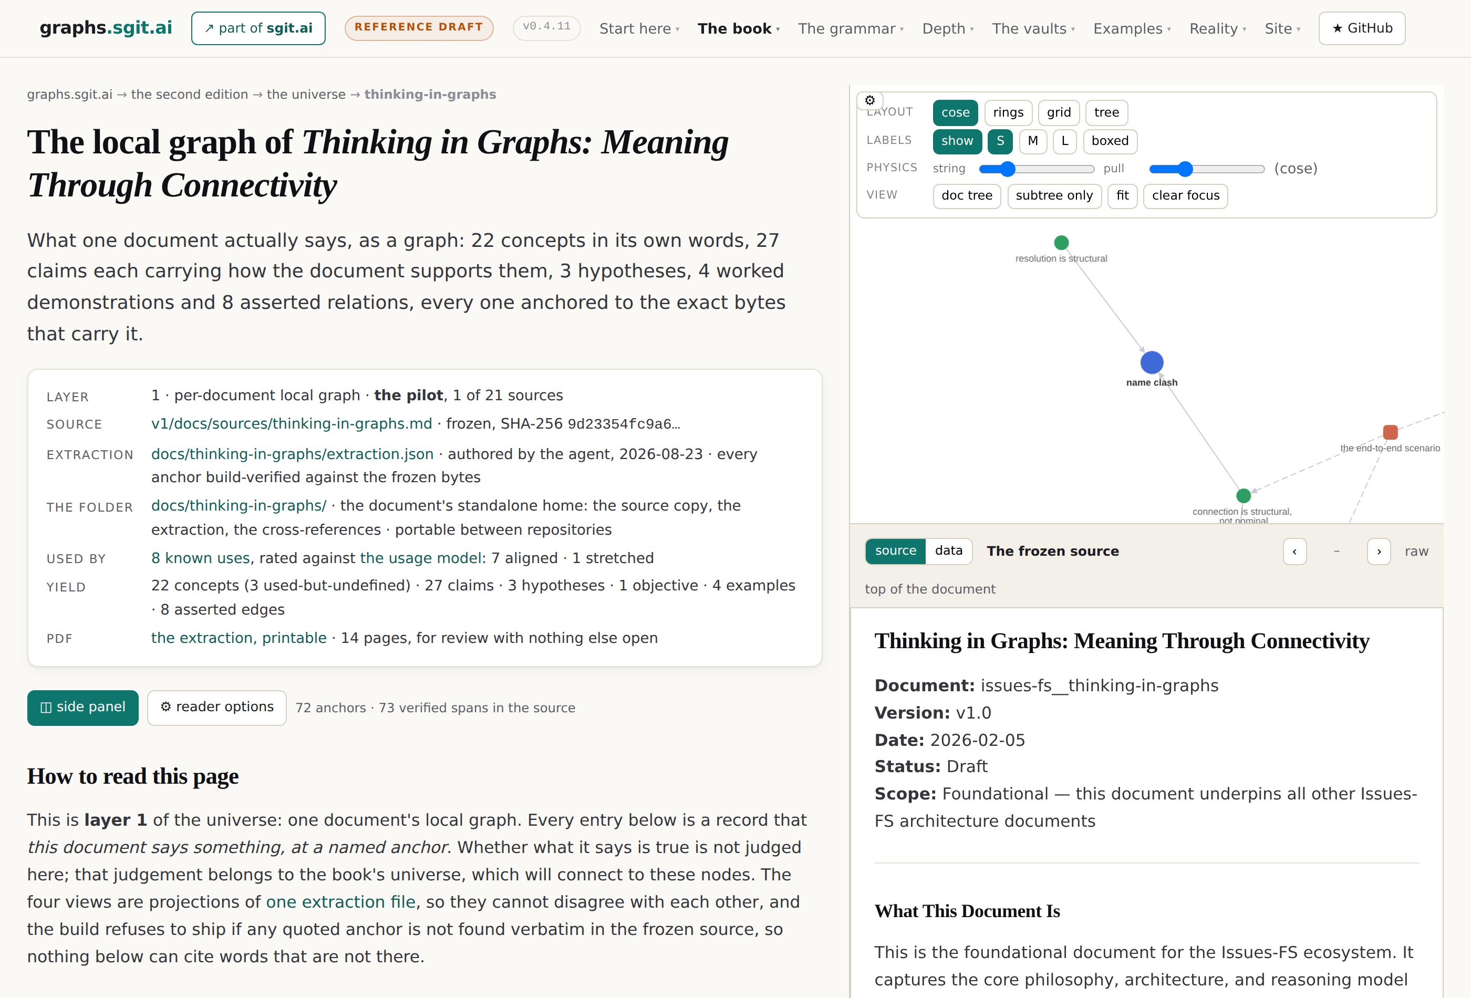Open the raw source link

click(1416, 551)
